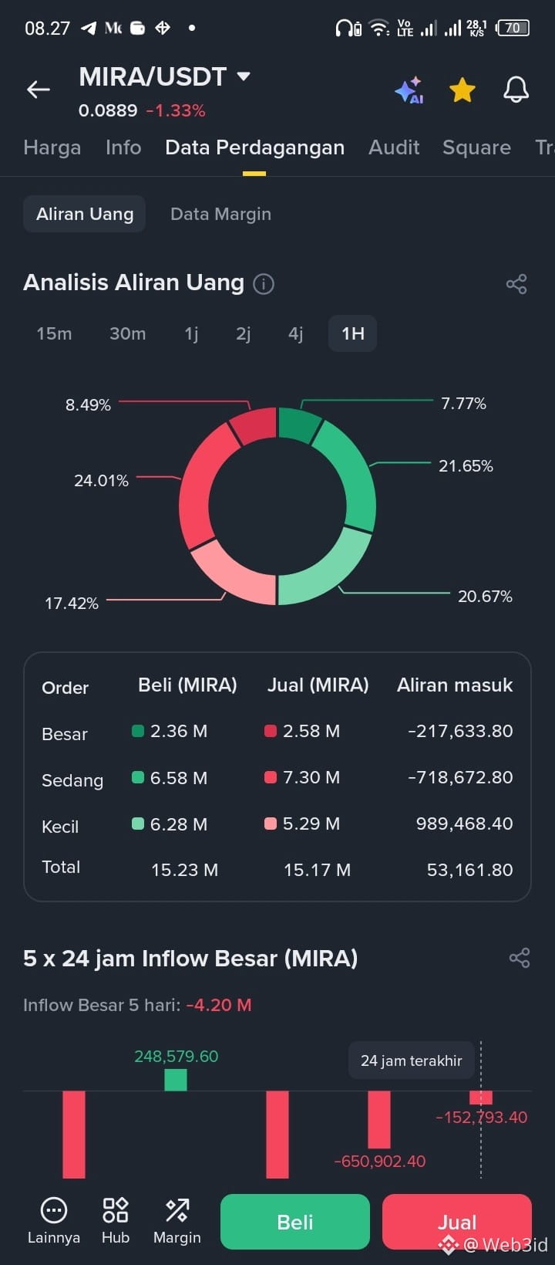Switch to the Audit tab
The width and height of the screenshot is (555, 1265).
pos(394,147)
